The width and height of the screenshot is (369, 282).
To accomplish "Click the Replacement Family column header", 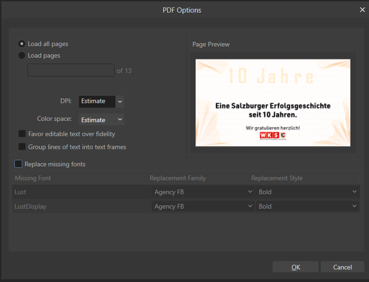I will coord(178,178).
